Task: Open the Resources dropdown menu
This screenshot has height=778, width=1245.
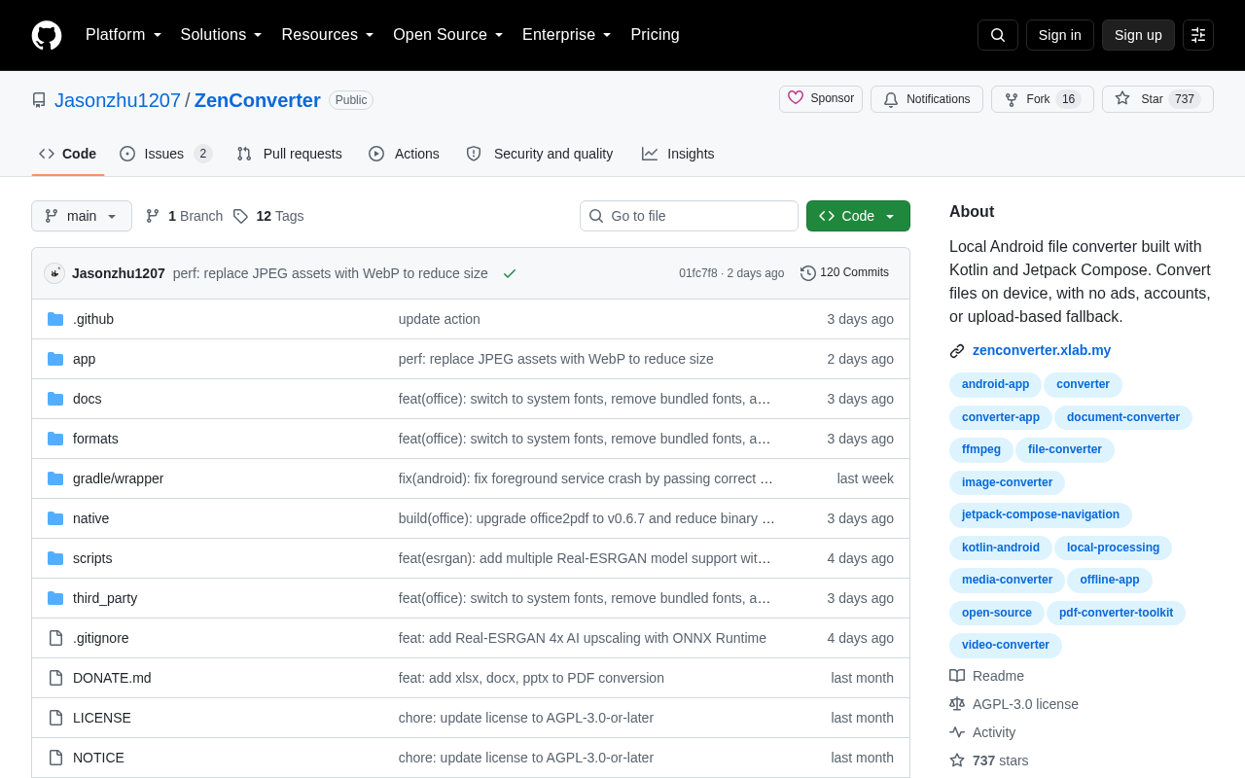Action: click(328, 35)
